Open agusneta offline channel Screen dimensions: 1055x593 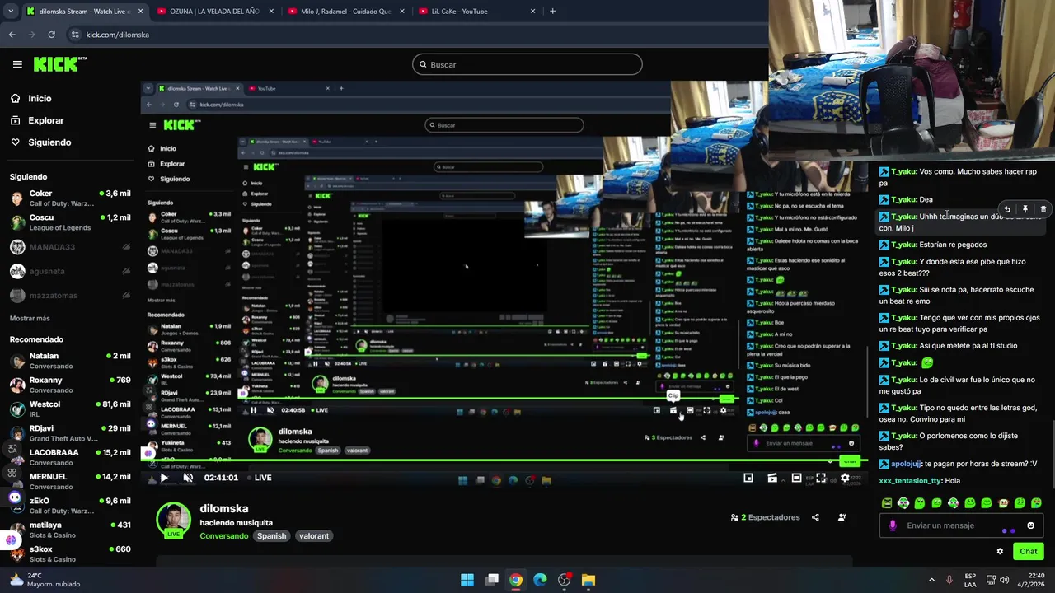click(70, 271)
